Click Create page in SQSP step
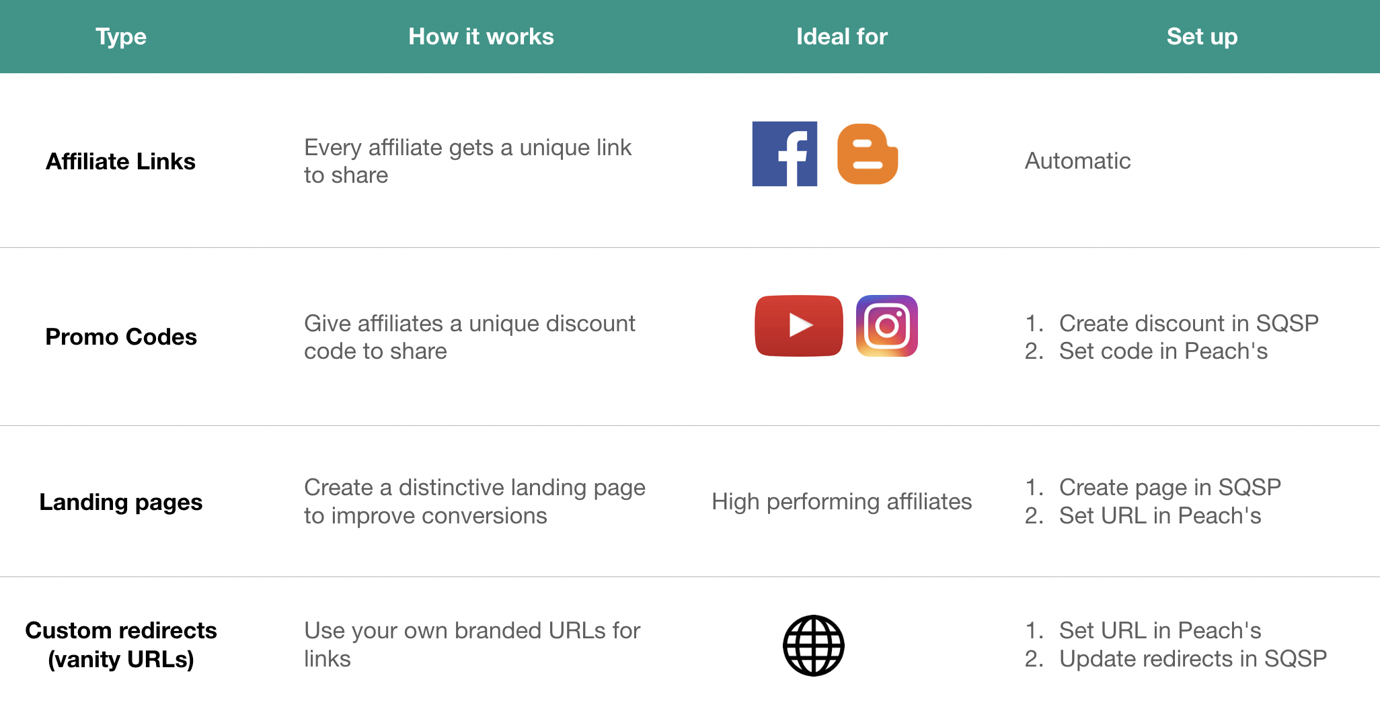 pyautogui.click(x=1170, y=487)
